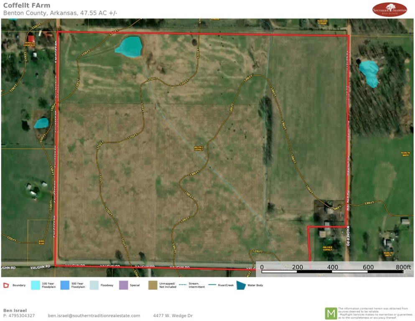Image resolution: width=415 pixels, height=321 pixels.
Task: Click the purple Special legend swatch
Action: coord(124,285)
